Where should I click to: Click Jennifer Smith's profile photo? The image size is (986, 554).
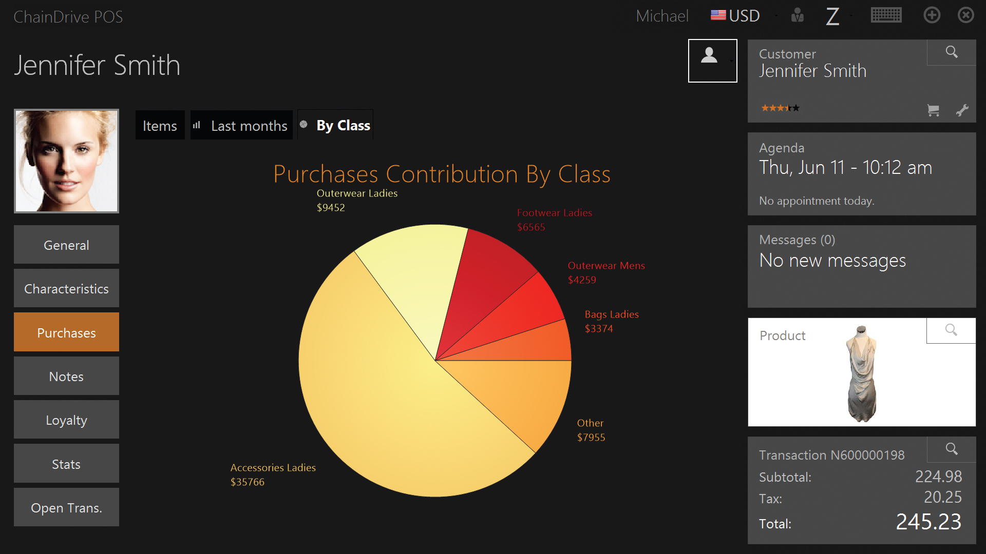(66, 161)
